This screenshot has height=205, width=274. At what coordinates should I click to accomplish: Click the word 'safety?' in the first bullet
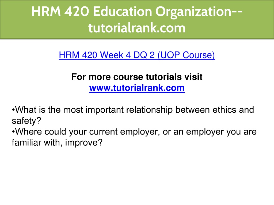click(x=26, y=121)
